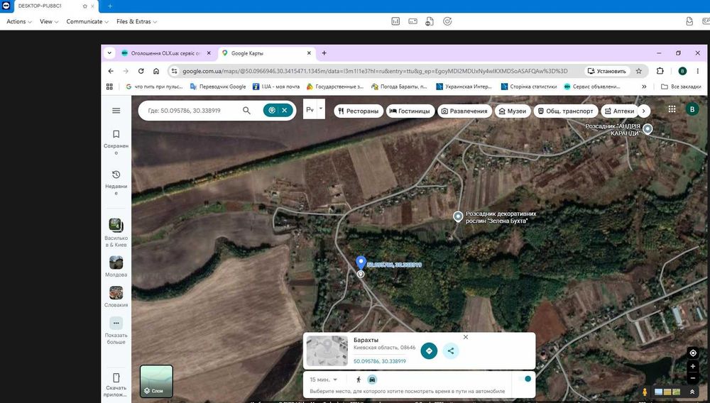
Task: Open Сторінка статистики bookmark
Action: [x=528, y=87]
